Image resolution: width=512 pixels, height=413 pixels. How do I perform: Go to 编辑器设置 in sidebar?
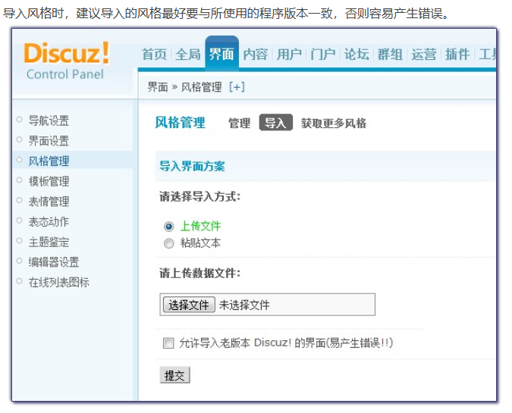(53, 262)
